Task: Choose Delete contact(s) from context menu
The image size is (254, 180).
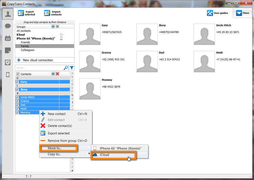Action: (x=66, y=126)
